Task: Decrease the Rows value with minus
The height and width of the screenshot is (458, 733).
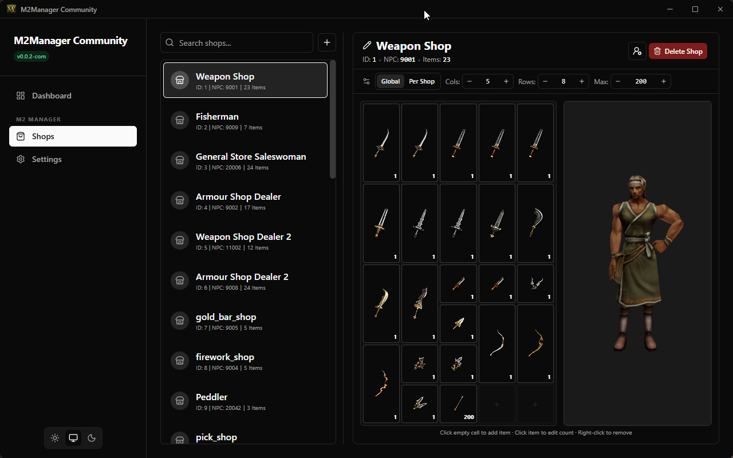Action: 545,81
